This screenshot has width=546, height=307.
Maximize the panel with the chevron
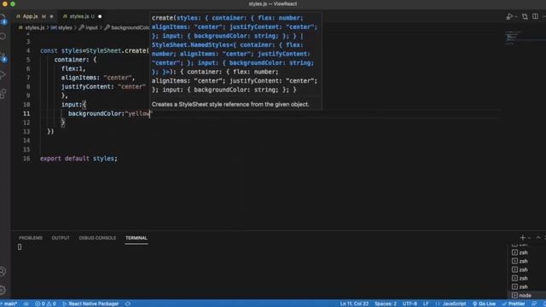click(x=538, y=238)
